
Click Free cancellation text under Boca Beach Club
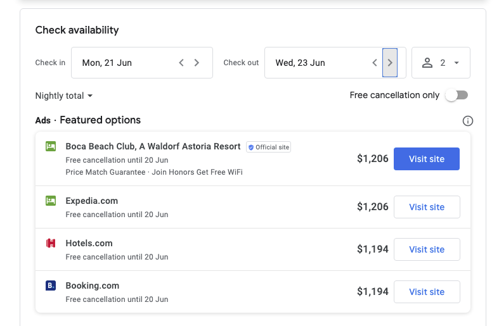coord(117,160)
